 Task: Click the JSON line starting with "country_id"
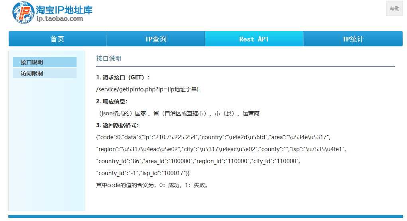(x=198, y=161)
